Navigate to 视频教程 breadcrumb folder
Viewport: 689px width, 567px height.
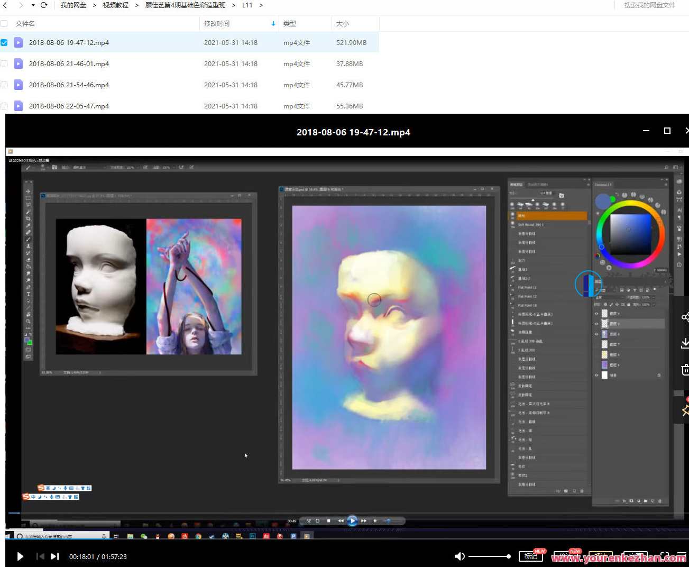pyautogui.click(x=115, y=5)
